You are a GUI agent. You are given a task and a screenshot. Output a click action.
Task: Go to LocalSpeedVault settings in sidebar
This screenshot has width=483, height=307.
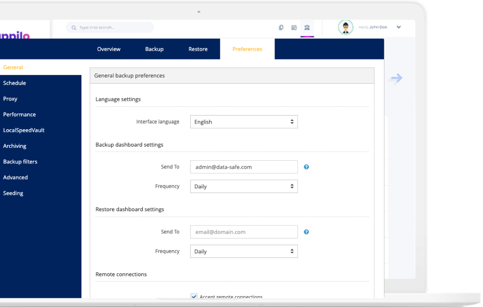(x=24, y=130)
